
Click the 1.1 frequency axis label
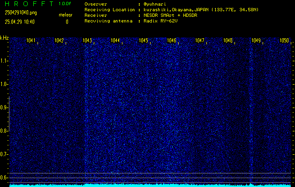[x=3, y=61]
